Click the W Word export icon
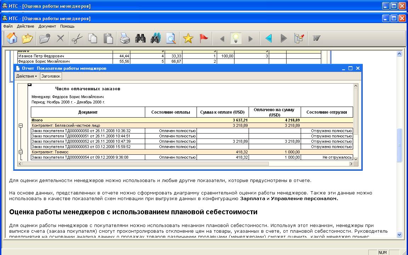408x255 pixels. [x=316, y=38]
